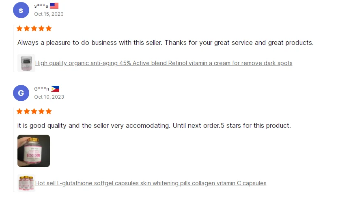Click the "it is good quality" review text
The width and height of the screenshot is (340, 201).
click(154, 125)
